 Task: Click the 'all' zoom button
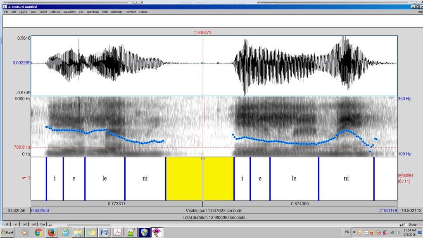(7, 224)
